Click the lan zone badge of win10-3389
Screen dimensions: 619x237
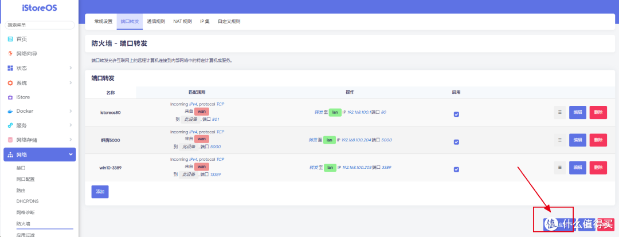pos(330,168)
